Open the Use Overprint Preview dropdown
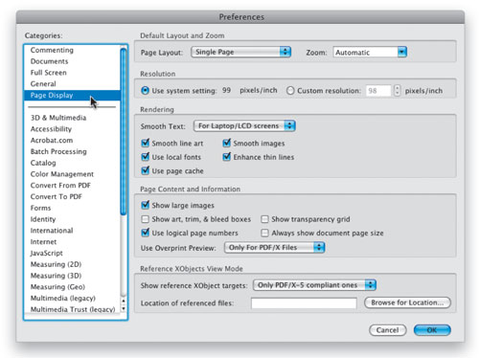 pyautogui.click(x=275, y=248)
